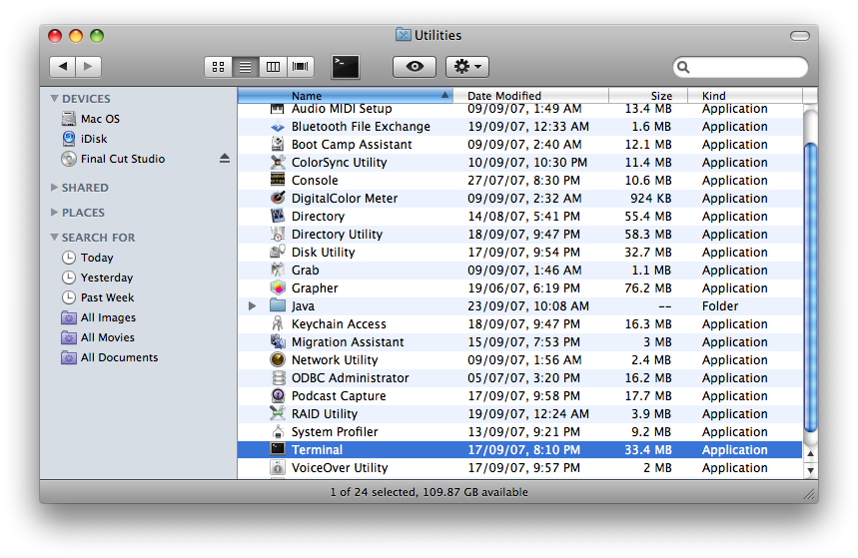
Task: Select the Keychain Access icon
Action: (x=278, y=324)
